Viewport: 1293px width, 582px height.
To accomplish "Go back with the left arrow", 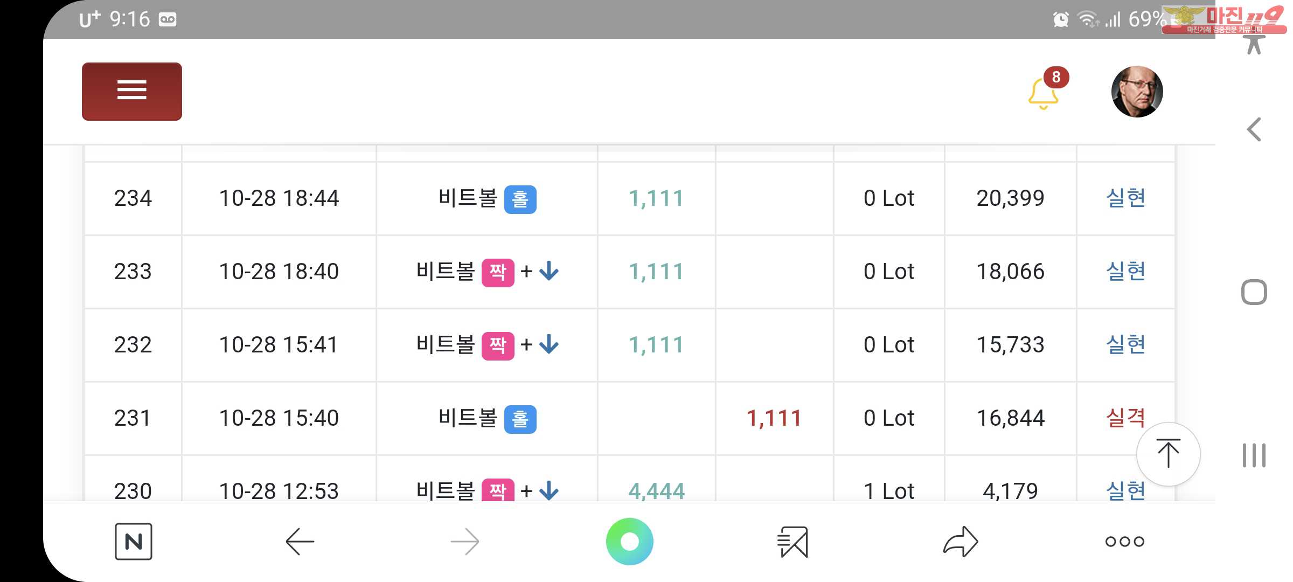I will pyautogui.click(x=300, y=542).
